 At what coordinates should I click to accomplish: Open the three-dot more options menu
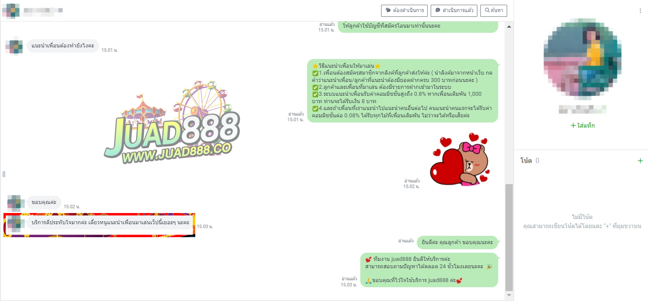click(640, 11)
